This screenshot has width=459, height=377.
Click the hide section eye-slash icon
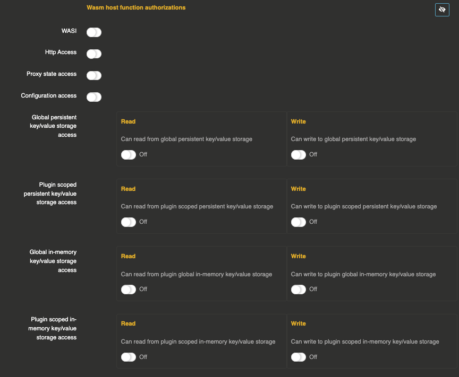click(x=442, y=10)
